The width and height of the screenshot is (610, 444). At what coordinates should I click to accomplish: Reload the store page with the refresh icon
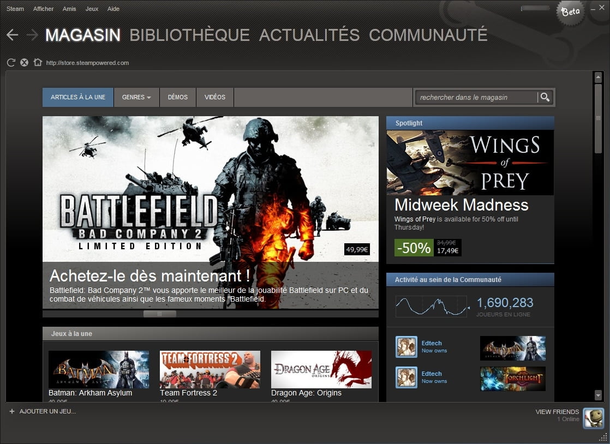pos(10,62)
